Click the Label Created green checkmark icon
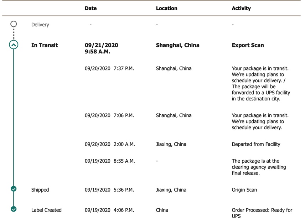The image size is (305, 224). point(14,209)
